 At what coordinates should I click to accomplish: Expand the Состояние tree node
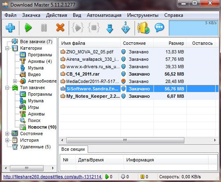(x=7, y=134)
